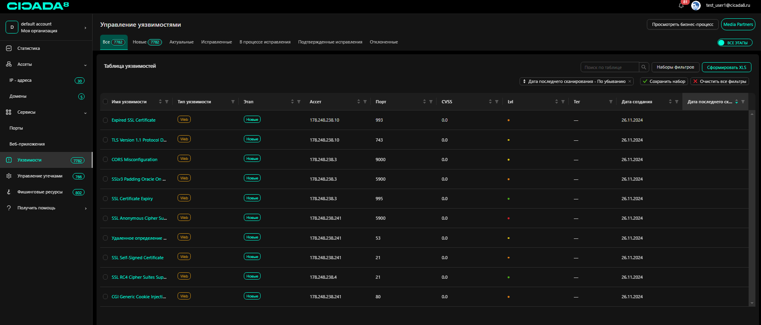Select the SSLv3 Padding Oracle row
Screen dimensions: 761x325
point(105,179)
